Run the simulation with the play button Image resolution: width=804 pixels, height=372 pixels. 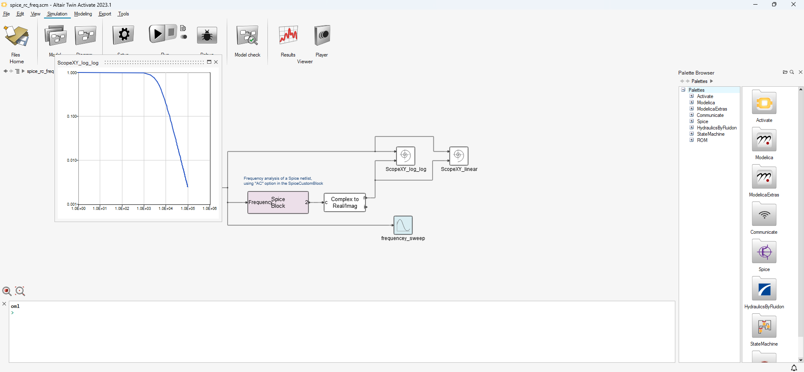click(157, 34)
